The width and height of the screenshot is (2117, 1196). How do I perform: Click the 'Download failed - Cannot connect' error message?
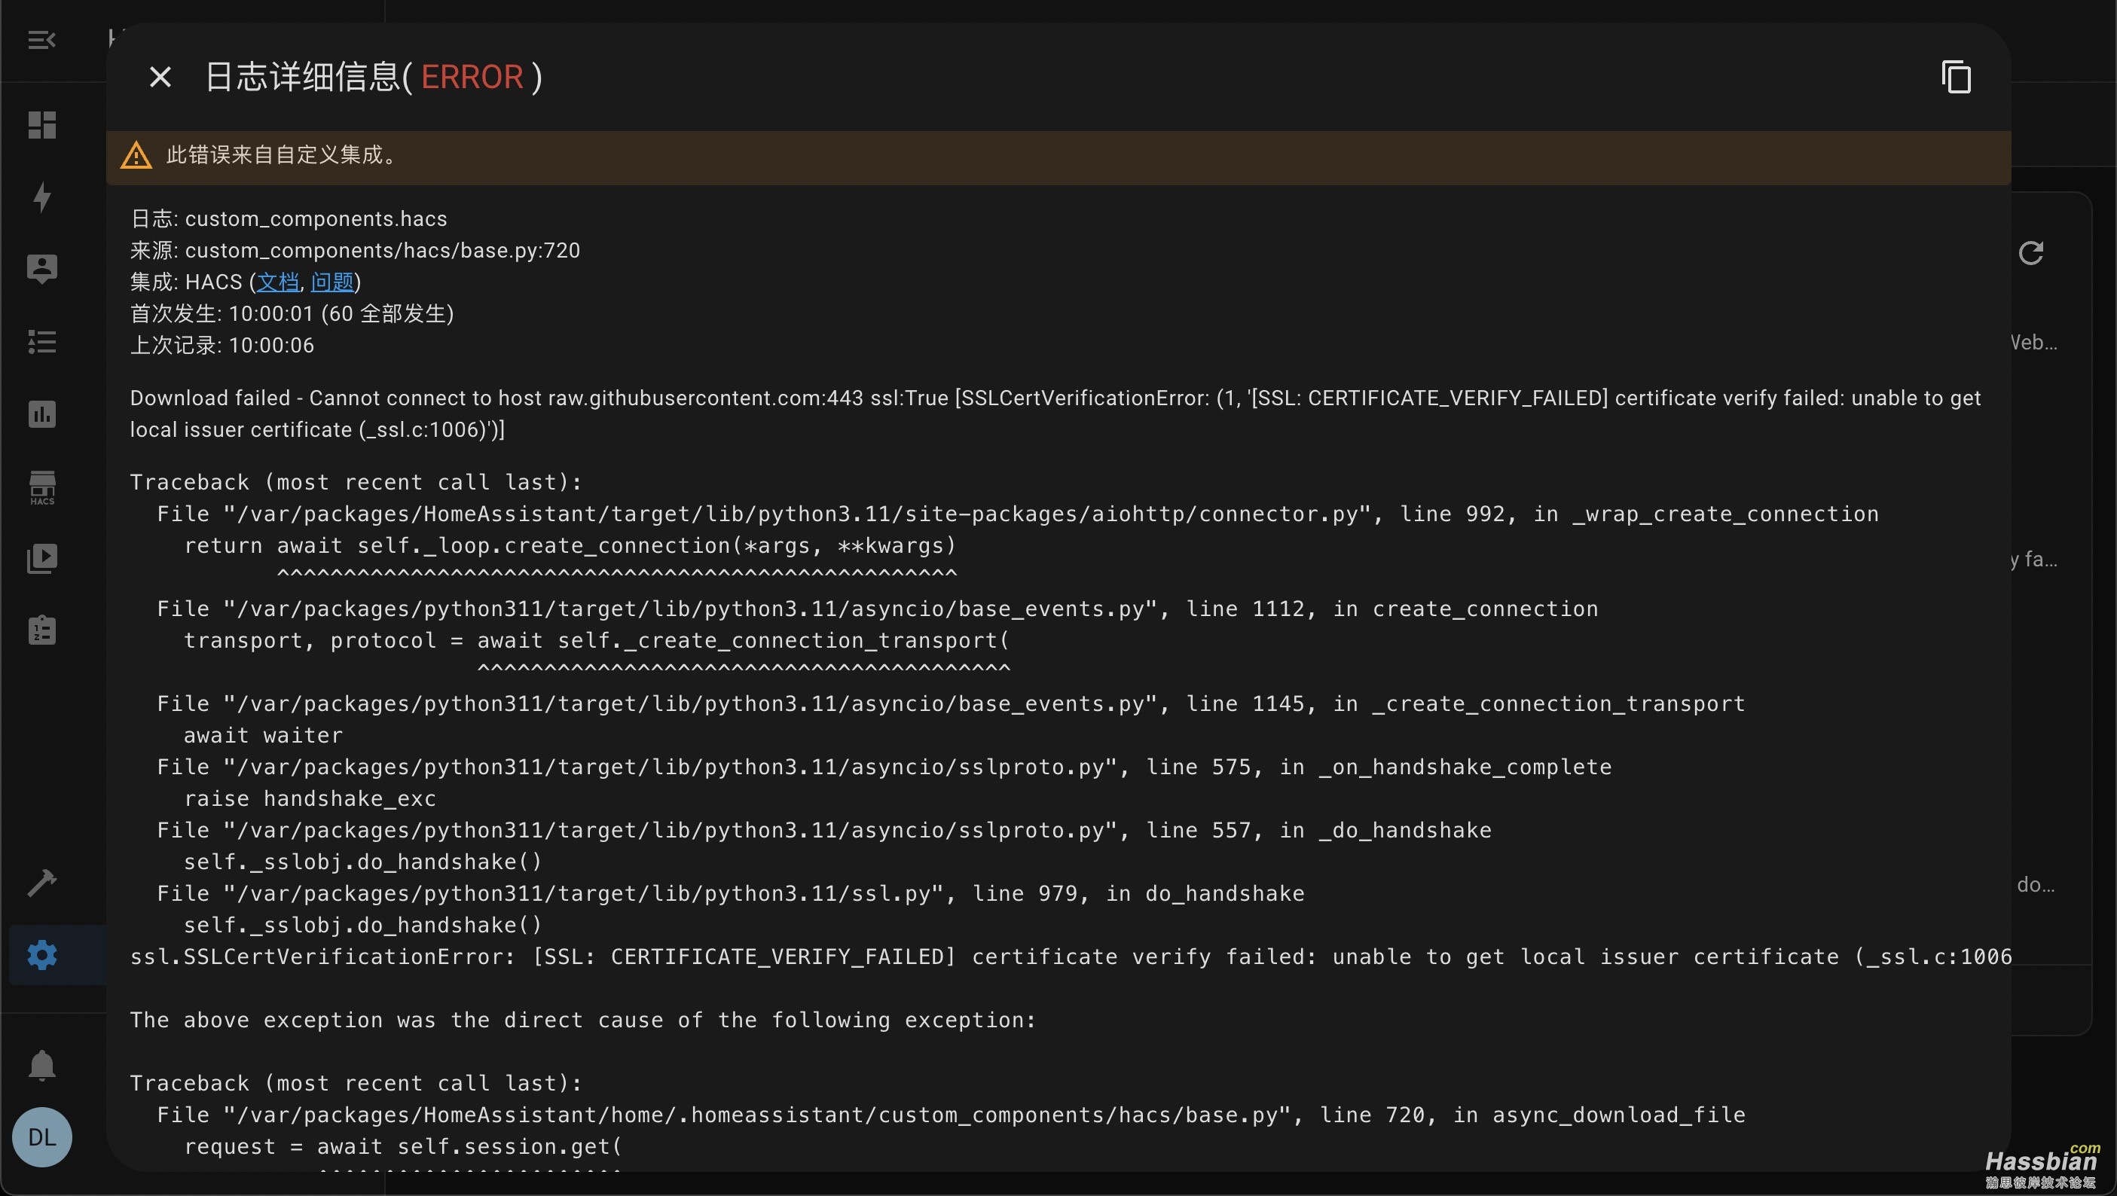[x=1055, y=414]
